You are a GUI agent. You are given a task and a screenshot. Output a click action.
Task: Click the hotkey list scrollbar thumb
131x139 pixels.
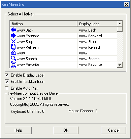tap(120, 29)
